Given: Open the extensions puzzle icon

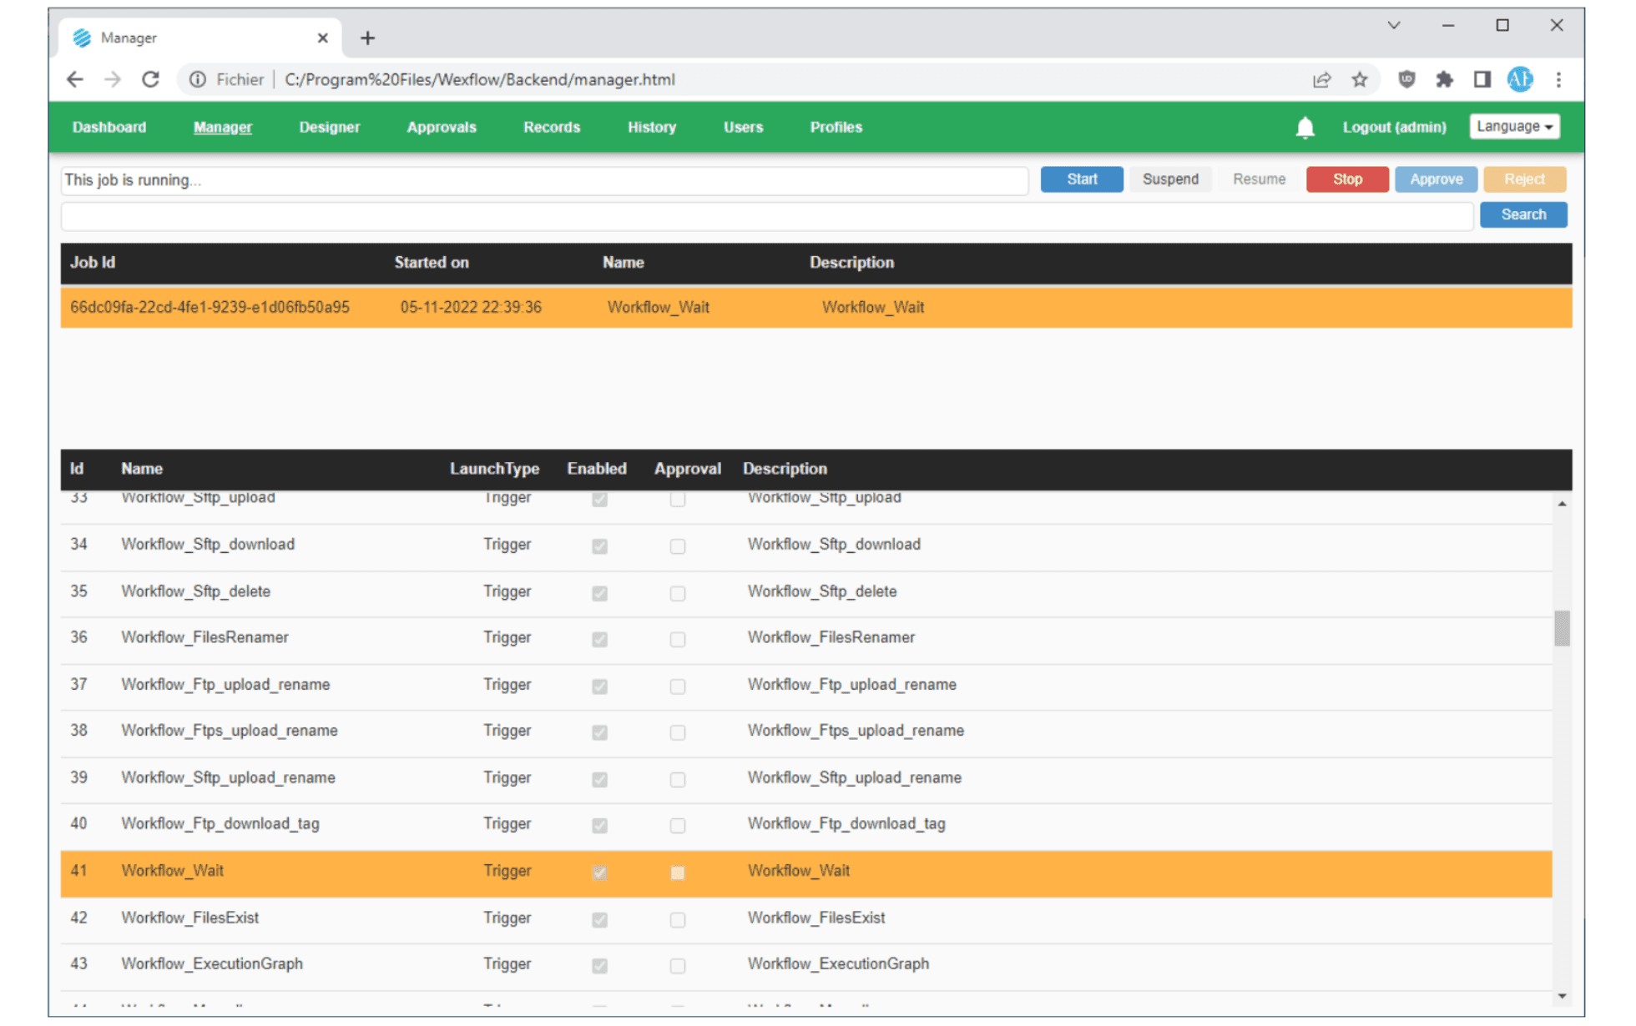Looking at the screenshot, I should tap(1444, 79).
